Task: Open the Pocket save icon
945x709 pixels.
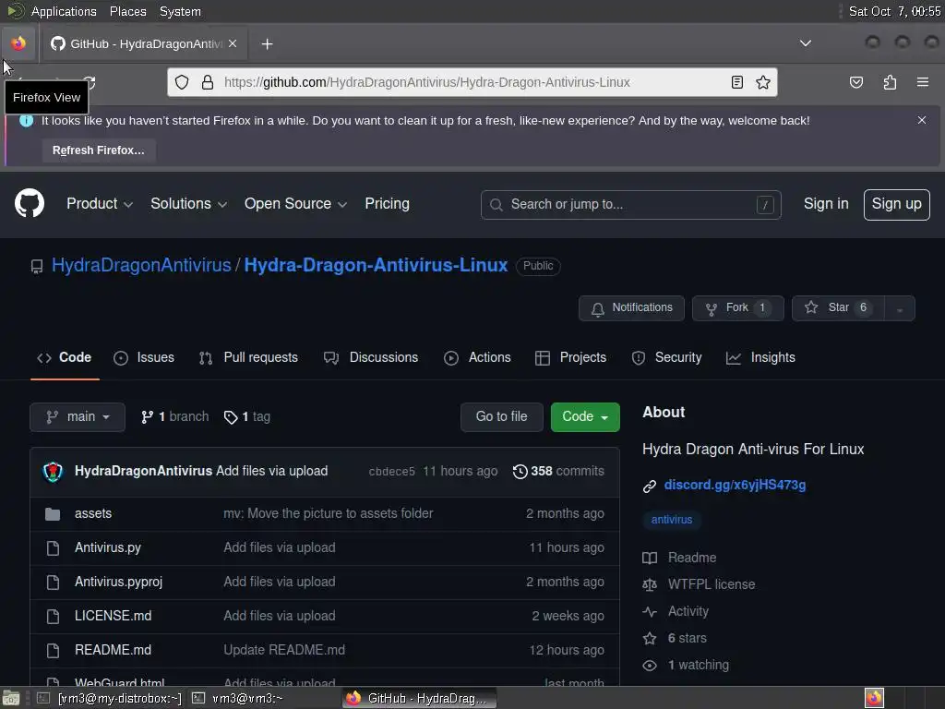Action: tap(855, 82)
